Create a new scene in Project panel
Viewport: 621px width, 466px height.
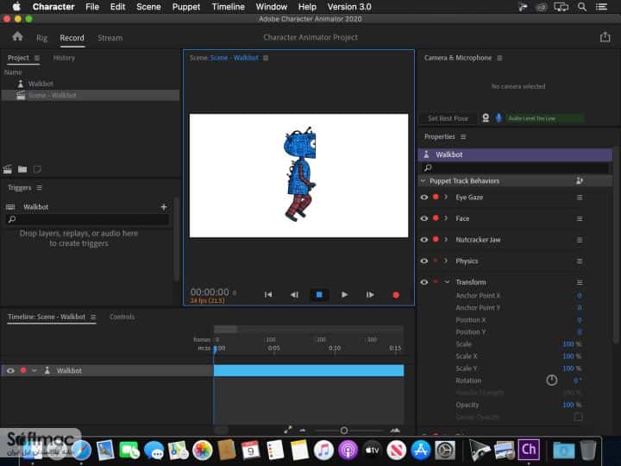click(8, 170)
